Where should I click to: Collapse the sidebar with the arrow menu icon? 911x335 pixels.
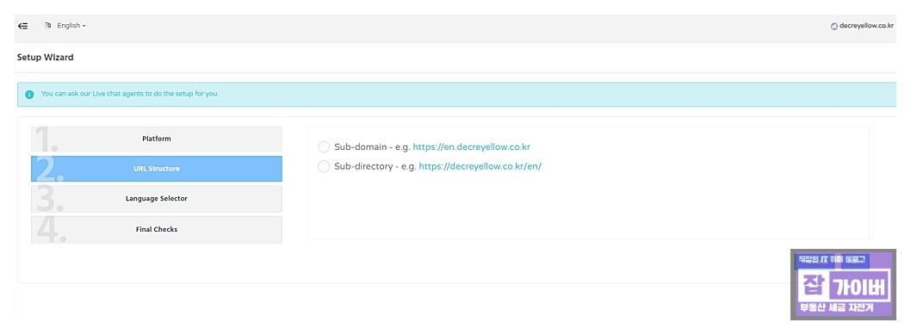pyautogui.click(x=22, y=26)
